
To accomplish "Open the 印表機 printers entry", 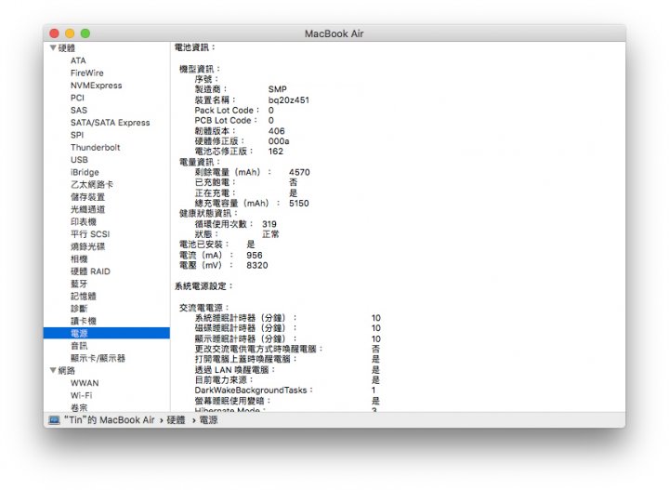I will click(84, 221).
